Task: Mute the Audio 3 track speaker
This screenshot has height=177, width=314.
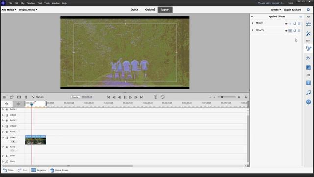Action: (7, 120)
